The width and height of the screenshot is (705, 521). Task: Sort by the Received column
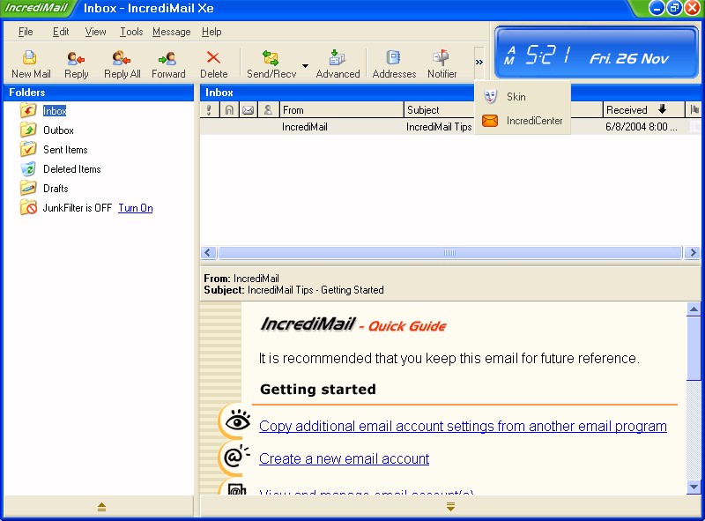point(634,110)
